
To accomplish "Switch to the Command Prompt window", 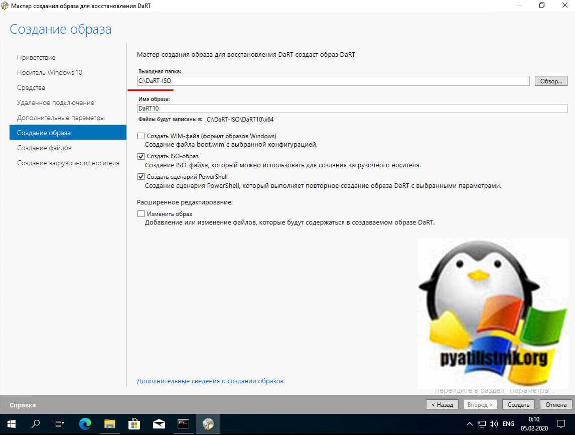I will tap(184, 423).
